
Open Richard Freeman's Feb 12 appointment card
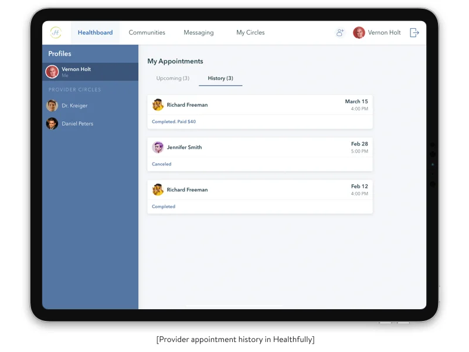coord(260,197)
